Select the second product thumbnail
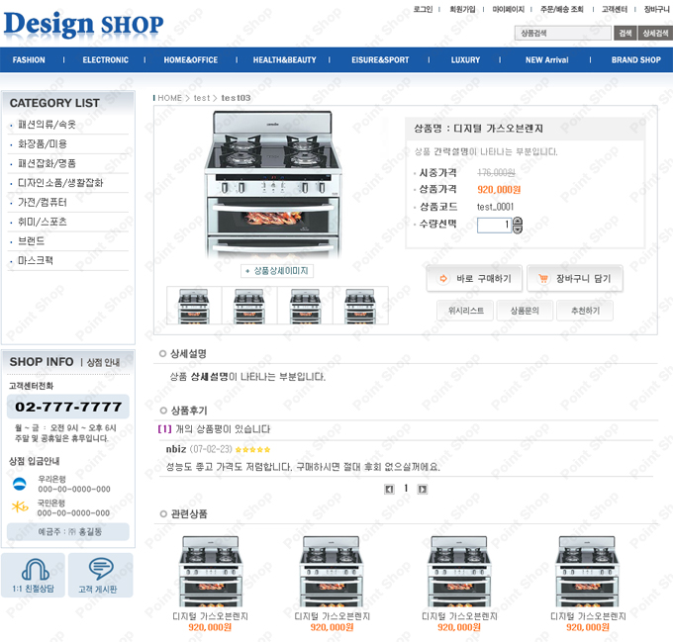 coord(249,306)
